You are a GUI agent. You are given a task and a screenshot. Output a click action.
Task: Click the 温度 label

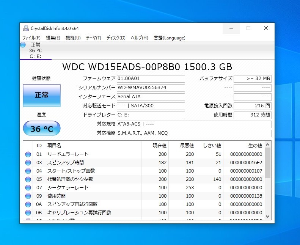pos(41,115)
